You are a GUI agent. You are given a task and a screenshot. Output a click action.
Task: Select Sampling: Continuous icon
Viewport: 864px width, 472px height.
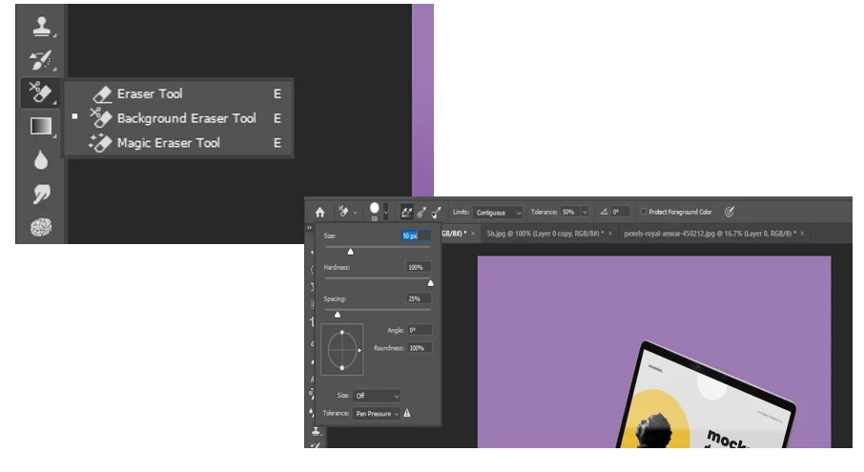pos(406,212)
